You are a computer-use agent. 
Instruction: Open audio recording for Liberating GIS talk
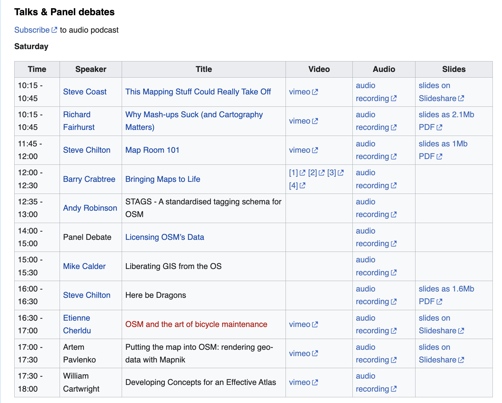[x=376, y=266]
